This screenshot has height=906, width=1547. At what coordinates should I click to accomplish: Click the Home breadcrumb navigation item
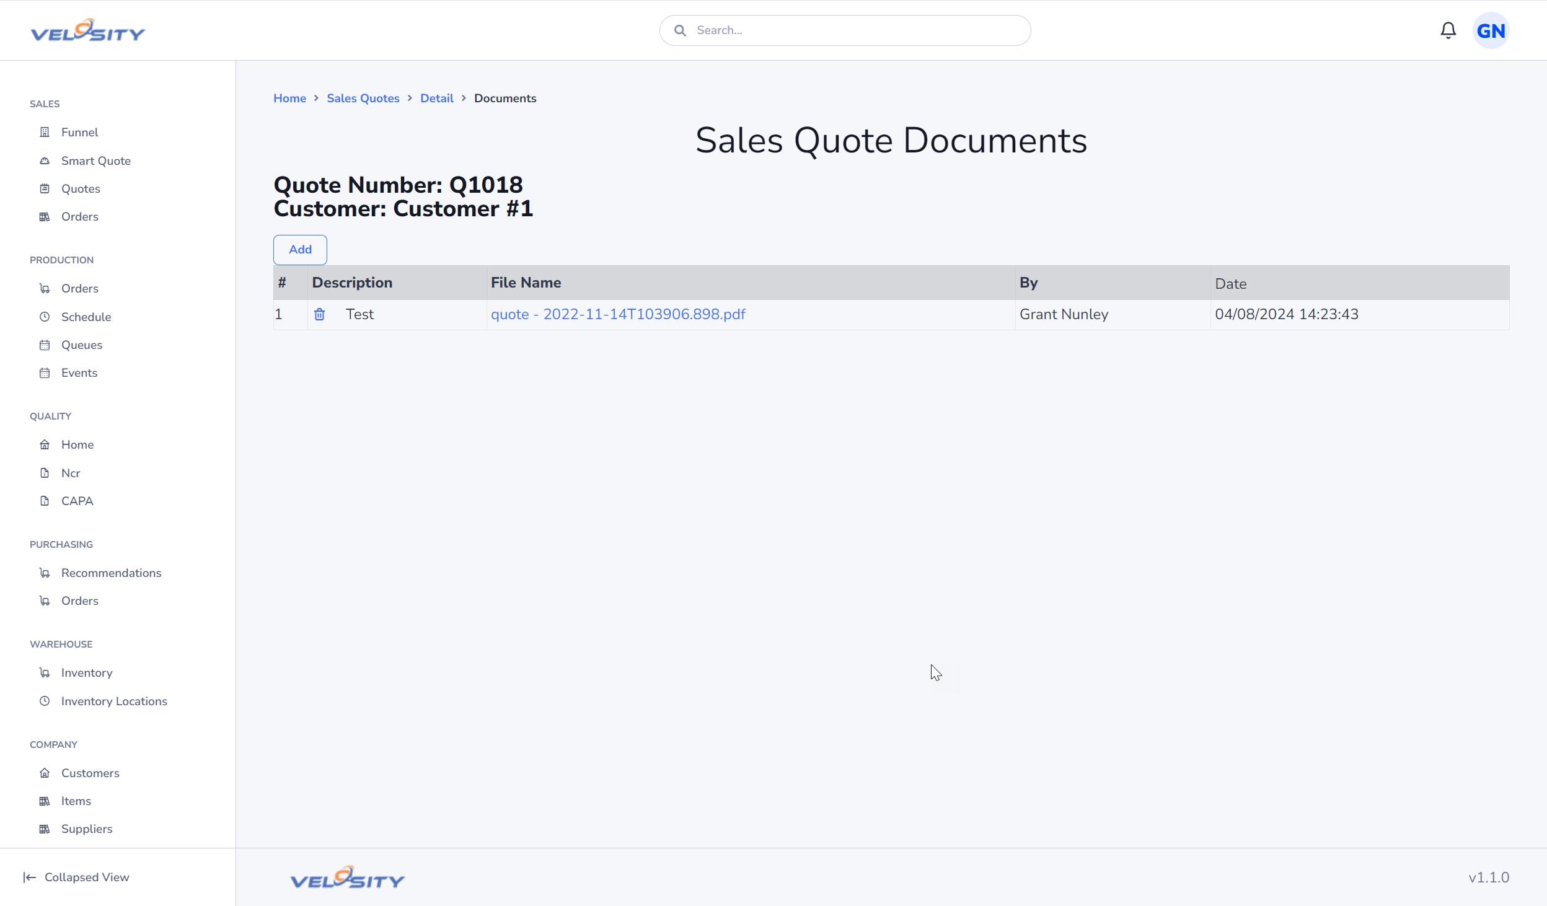289,98
